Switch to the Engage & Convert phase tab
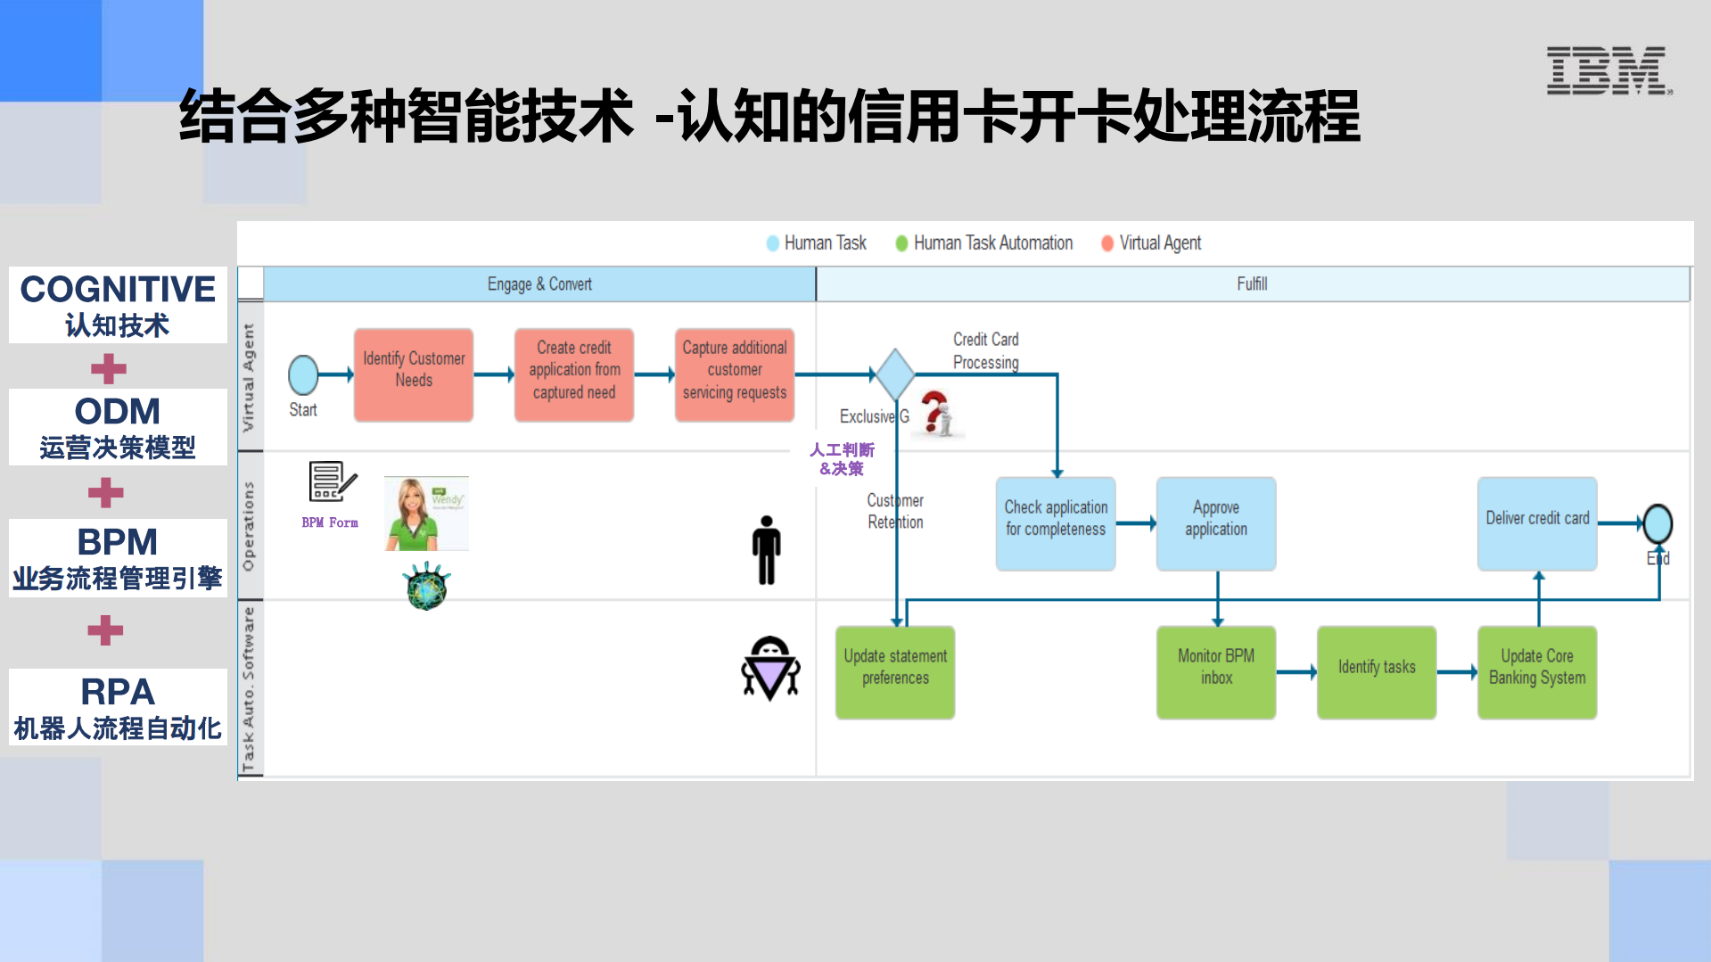 tap(539, 284)
